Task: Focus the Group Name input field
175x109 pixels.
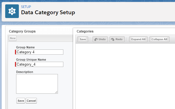Action: 40,52
